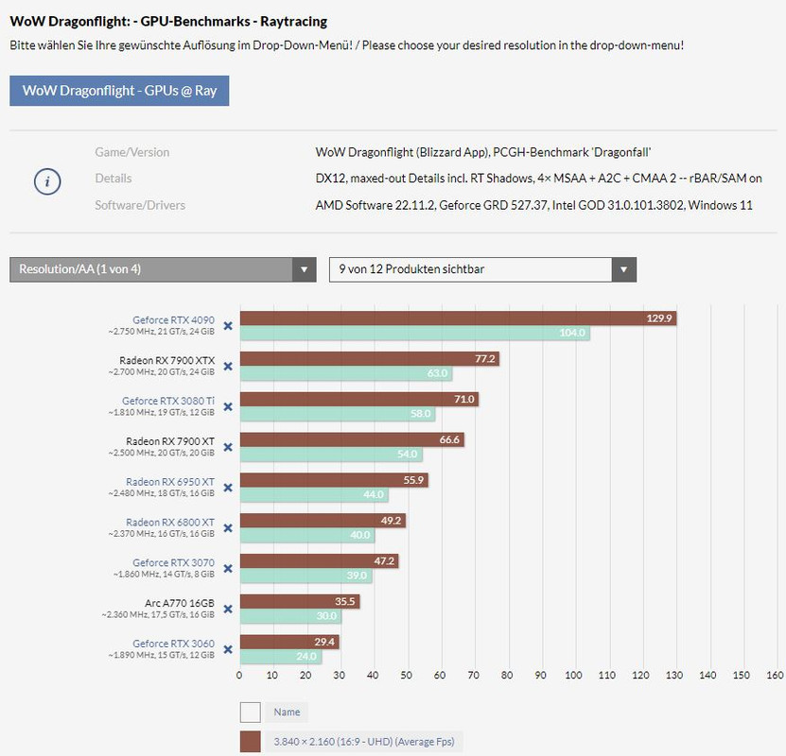The height and width of the screenshot is (756, 786).
Task: Remove Radeon RX 6950 XT via X icon
Action: click(x=228, y=488)
